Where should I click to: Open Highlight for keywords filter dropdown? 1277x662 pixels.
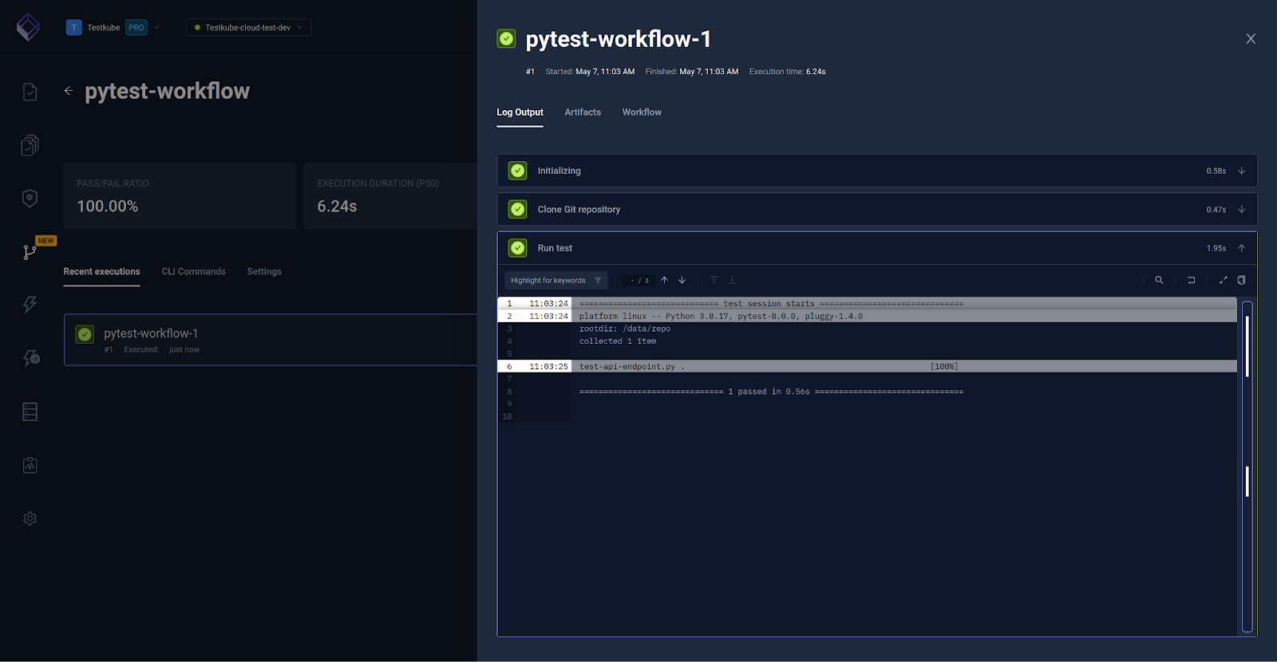click(x=555, y=281)
